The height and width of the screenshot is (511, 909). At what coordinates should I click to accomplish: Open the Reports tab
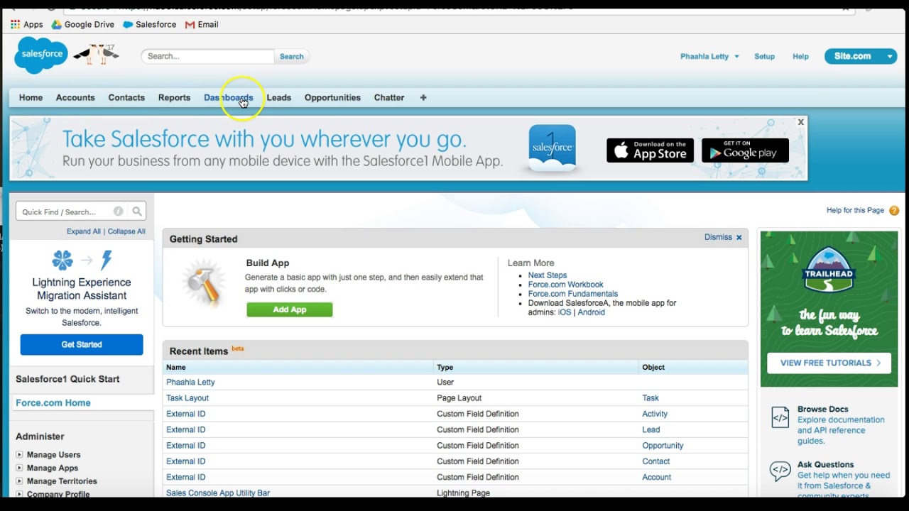[174, 98]
